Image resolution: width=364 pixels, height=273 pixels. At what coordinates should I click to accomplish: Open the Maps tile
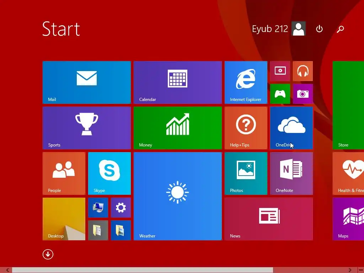[348, 219]
